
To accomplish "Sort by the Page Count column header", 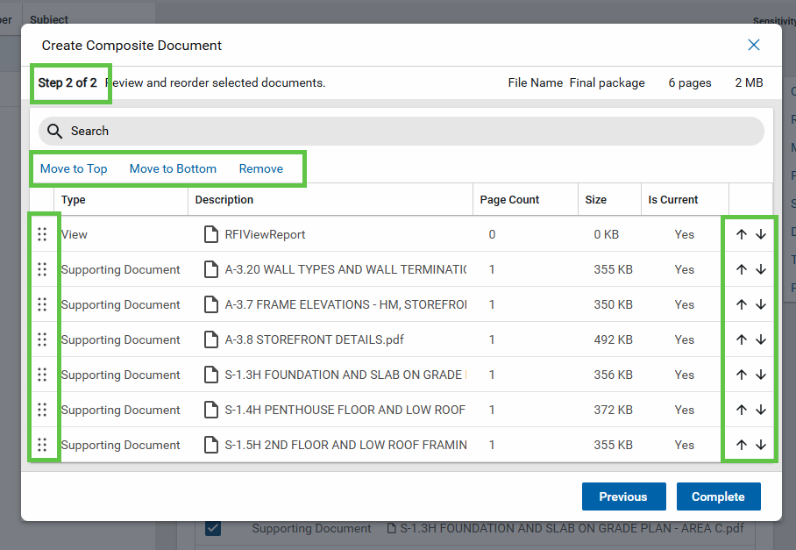I will click(x=509, y=200).
